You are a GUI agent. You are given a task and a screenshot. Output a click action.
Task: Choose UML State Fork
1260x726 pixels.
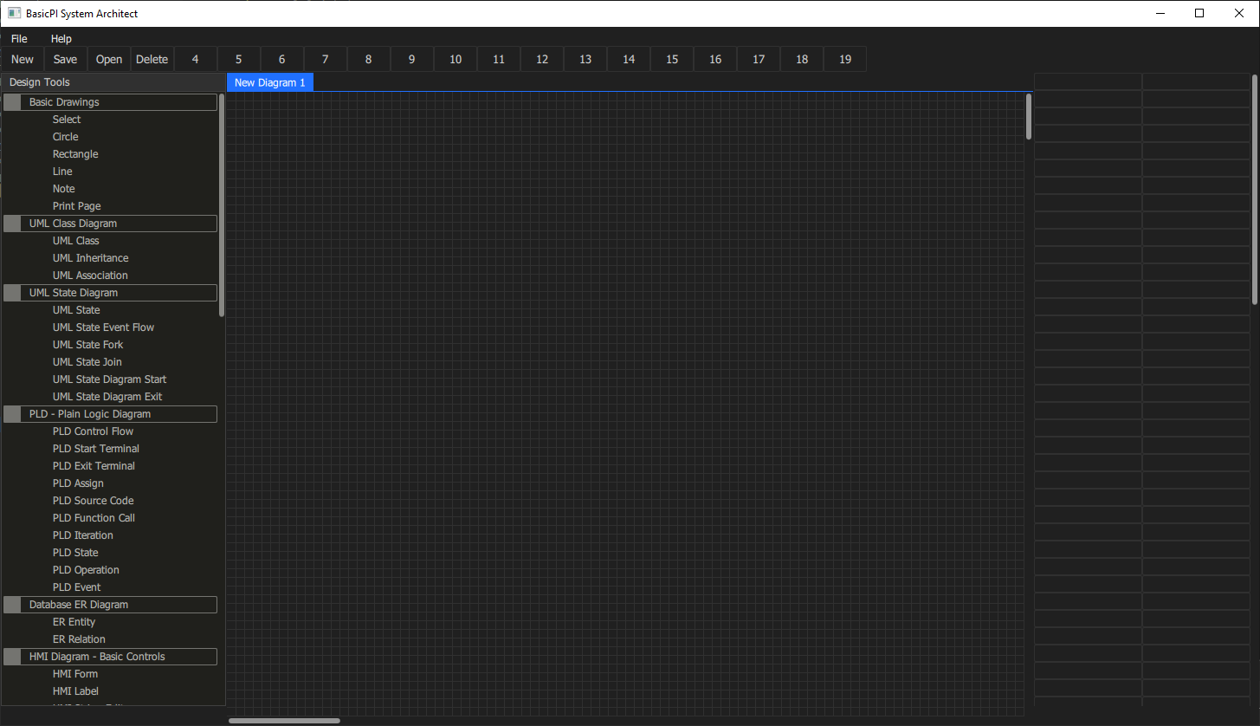88,345
